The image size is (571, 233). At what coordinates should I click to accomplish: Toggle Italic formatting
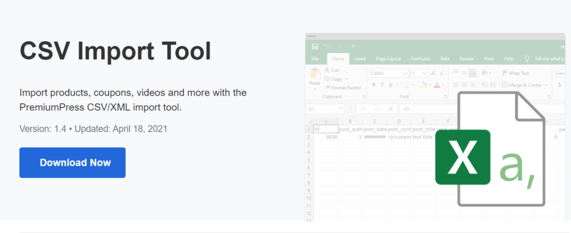coord(382,85)
